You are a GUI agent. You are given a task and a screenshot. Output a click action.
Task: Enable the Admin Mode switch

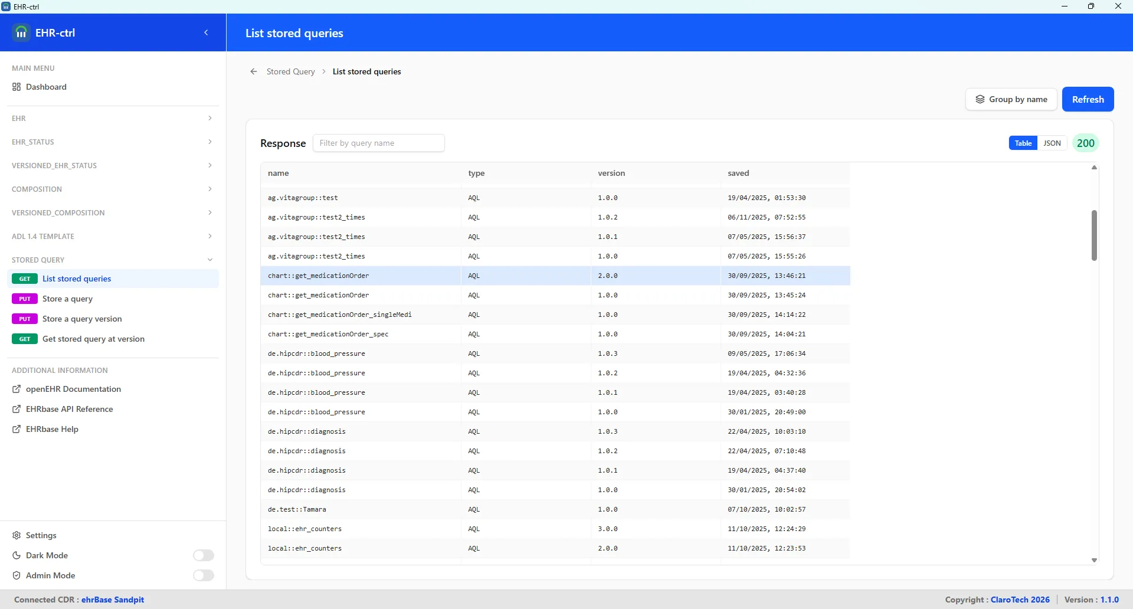pyautogui.click(x=204, y=575)
